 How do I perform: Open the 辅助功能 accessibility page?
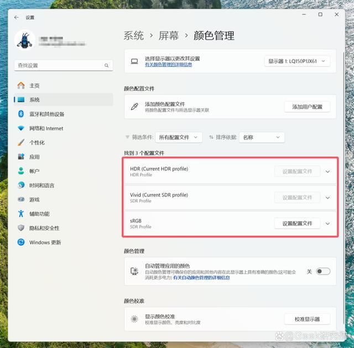[40, 214]
